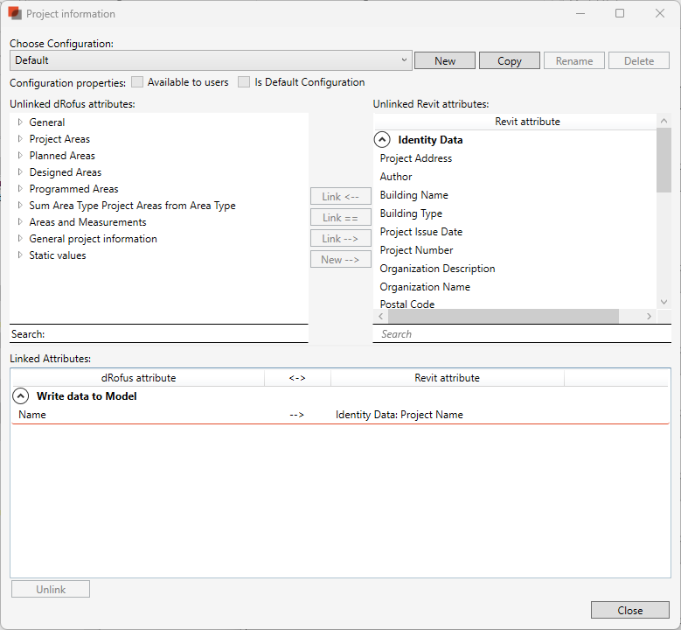681x630 pixels.
Task: Select the Building Name attribute
Action: click(x=414, y=195)
